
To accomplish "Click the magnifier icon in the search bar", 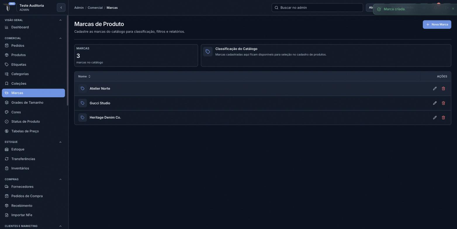I will (x=276, y=8).
